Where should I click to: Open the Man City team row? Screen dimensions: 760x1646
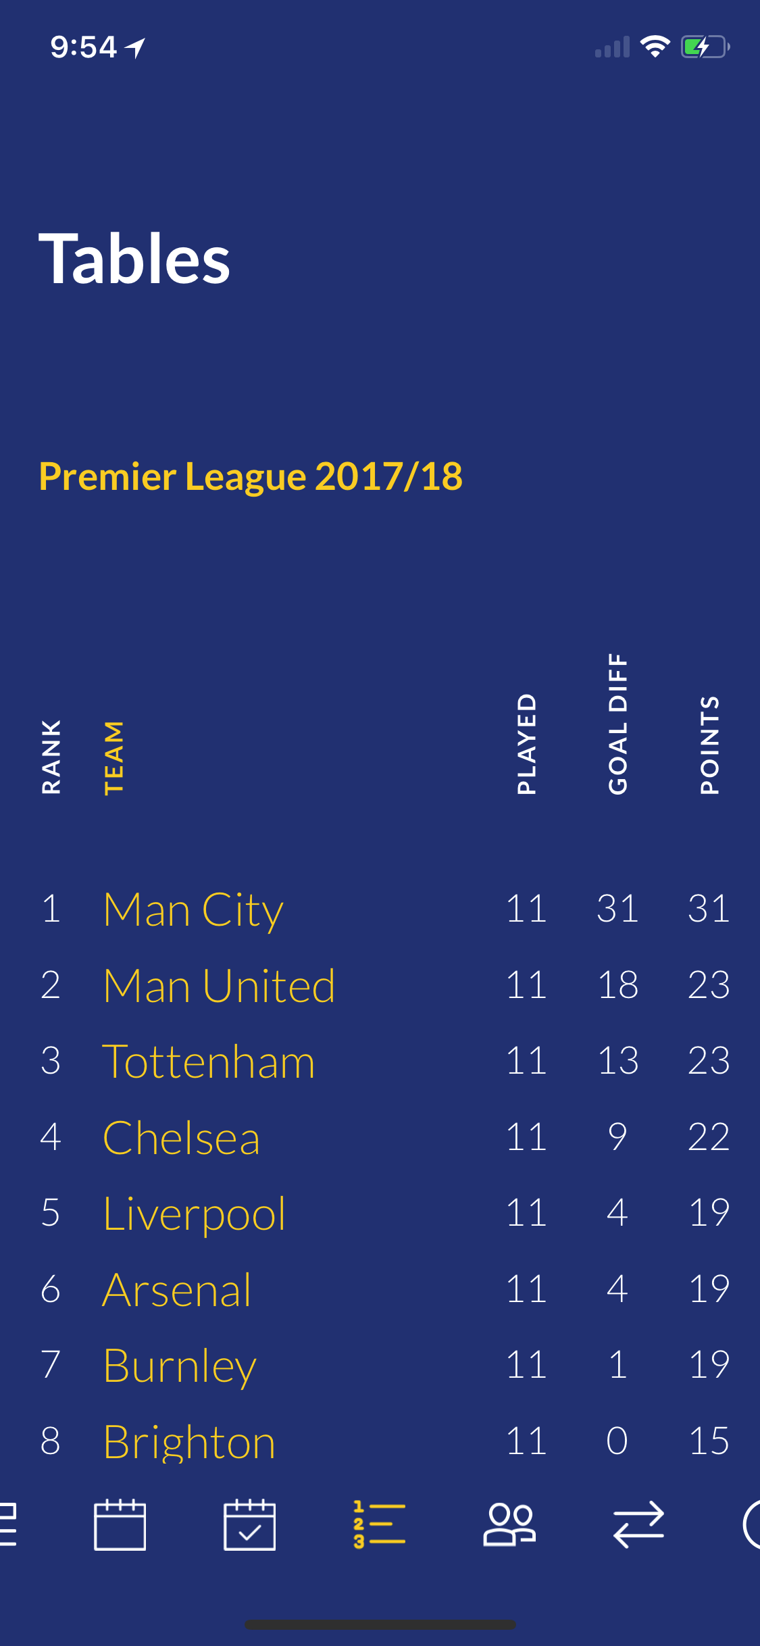(193, 909)
